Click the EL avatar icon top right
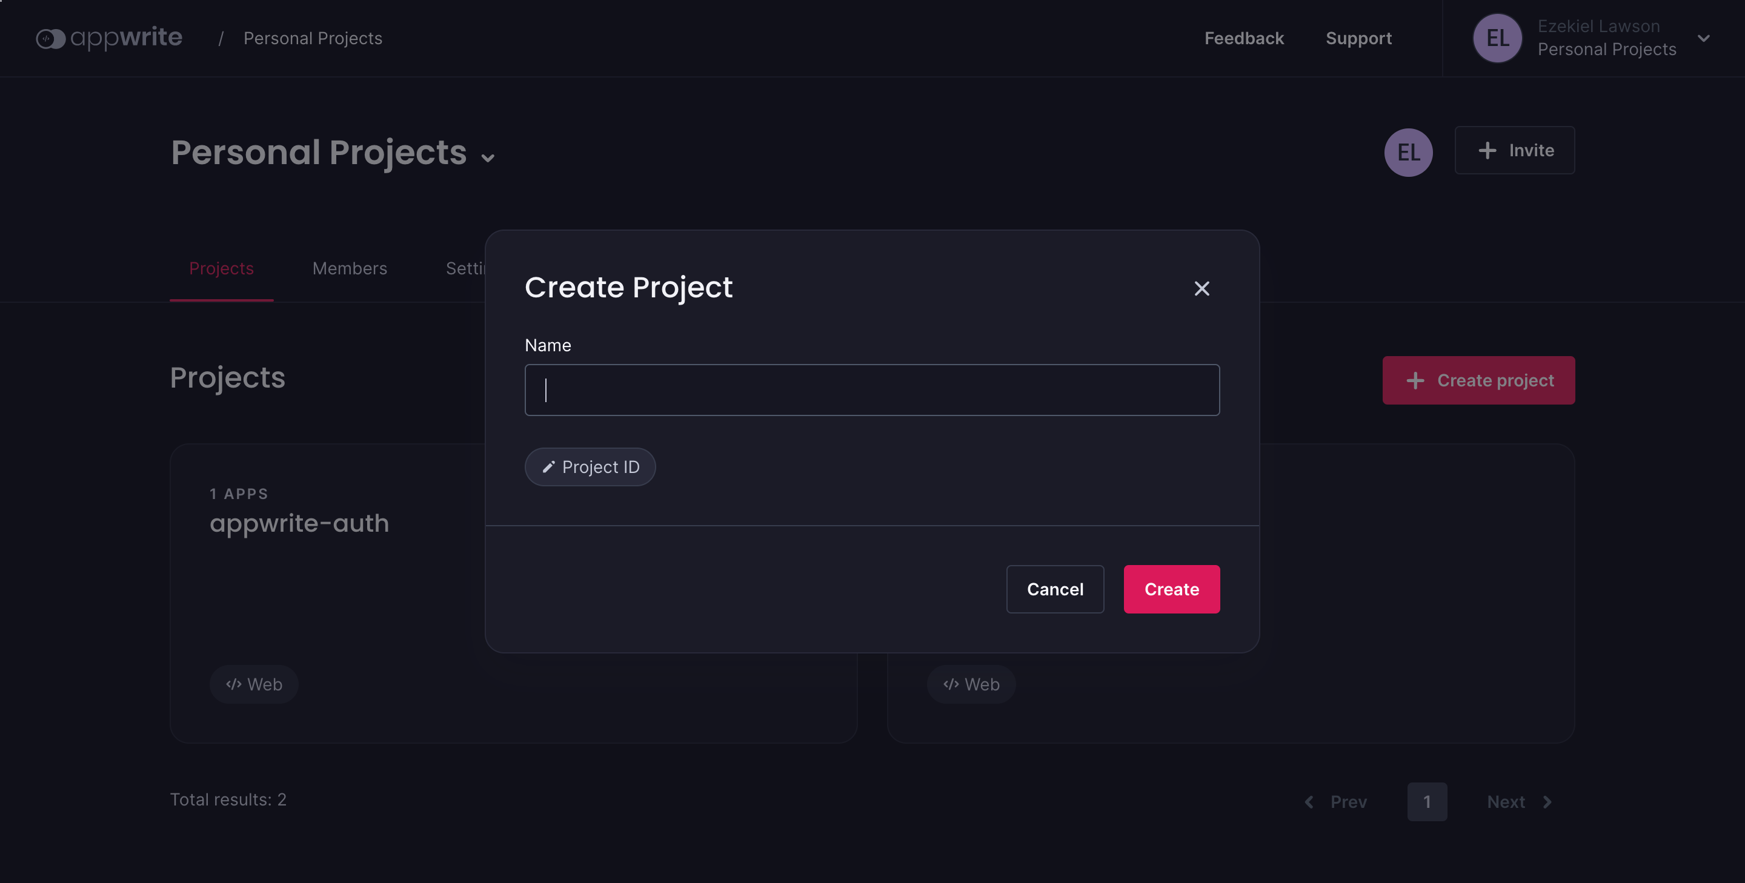This screenshot has width=1745, height=883. [1501, 37]
